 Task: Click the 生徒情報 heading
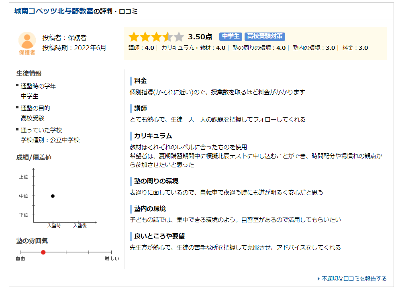[29, 73]
